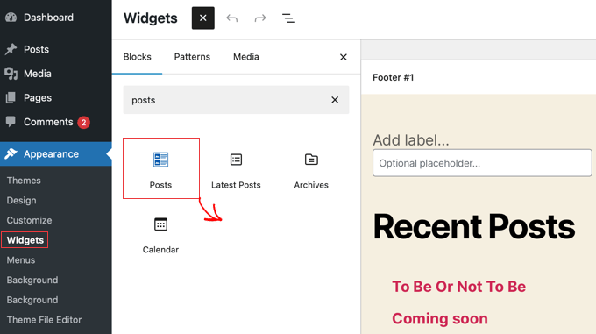Screen dimensions: 596x334
Task: Click the Comments speech bubble icon
Action: 11,122
